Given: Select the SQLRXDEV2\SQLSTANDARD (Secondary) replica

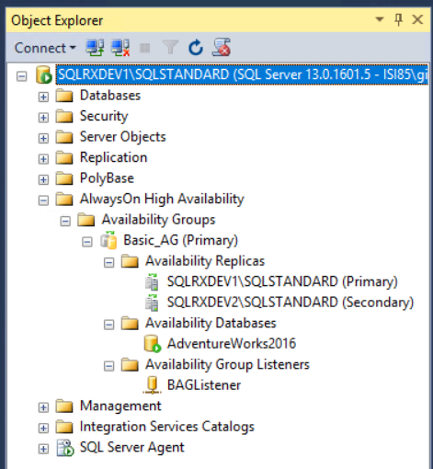Looking at the screenshot, I should coord(290,303).
